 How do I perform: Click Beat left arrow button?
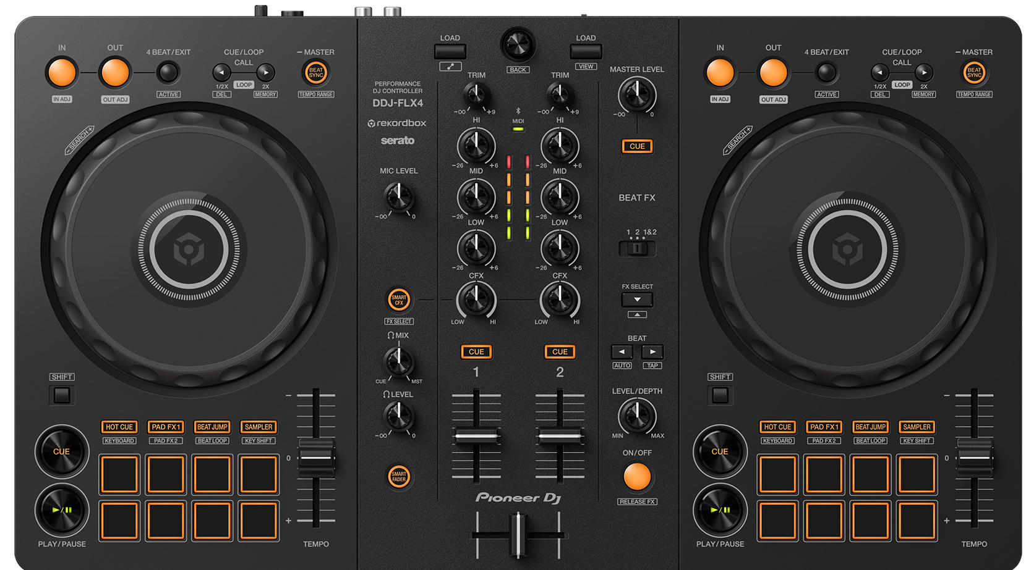pos(622,352)
